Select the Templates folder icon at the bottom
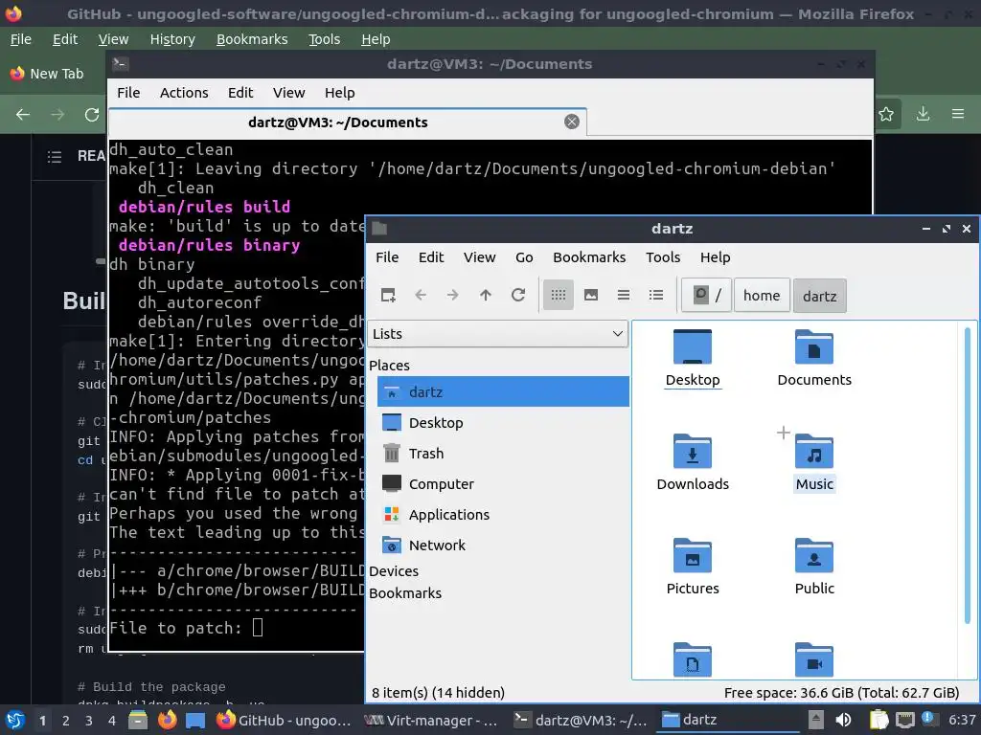Image resolution: width=981 pixels, height=735 pixels. click(693, 660)
